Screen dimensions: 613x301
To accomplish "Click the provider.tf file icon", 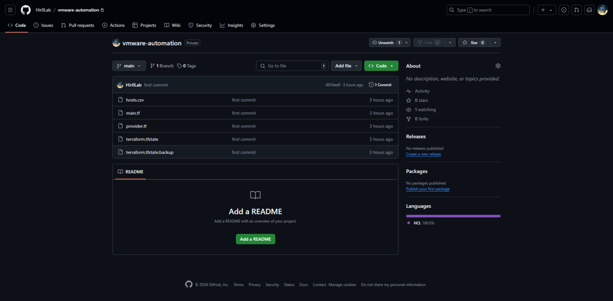I will pos(121,126).
